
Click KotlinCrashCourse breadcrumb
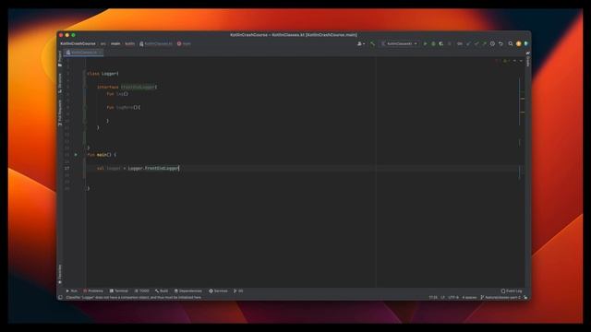(78, 43)
